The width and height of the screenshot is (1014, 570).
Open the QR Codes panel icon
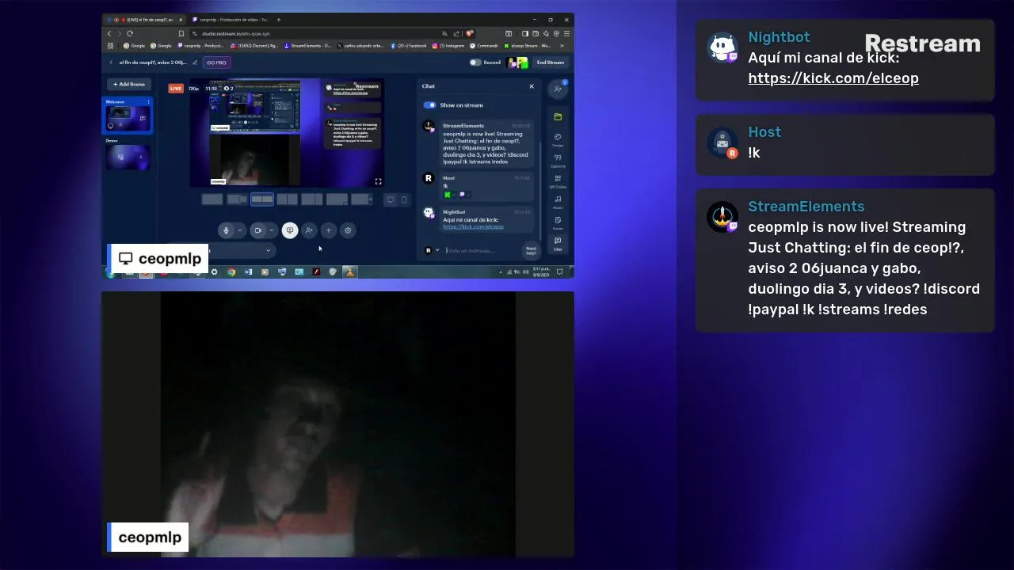pyautogui.click(x=558, y=181)
